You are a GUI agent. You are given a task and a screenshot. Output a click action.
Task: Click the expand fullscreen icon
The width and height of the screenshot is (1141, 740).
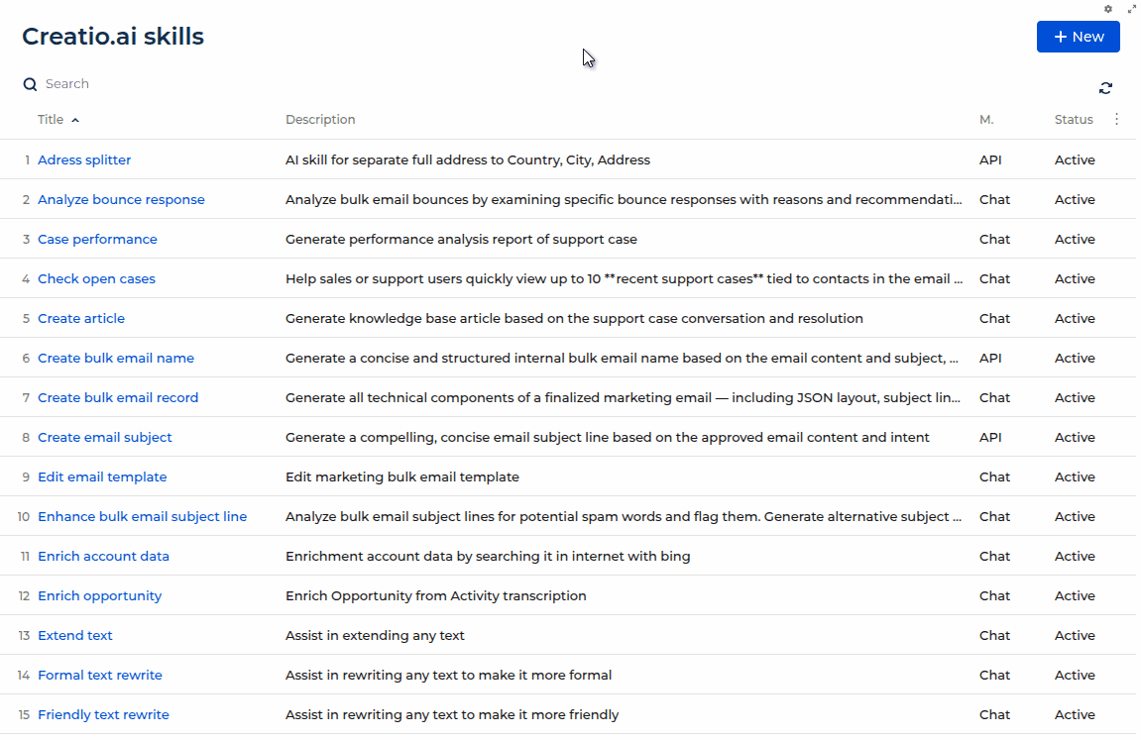tap(1132, 9)
